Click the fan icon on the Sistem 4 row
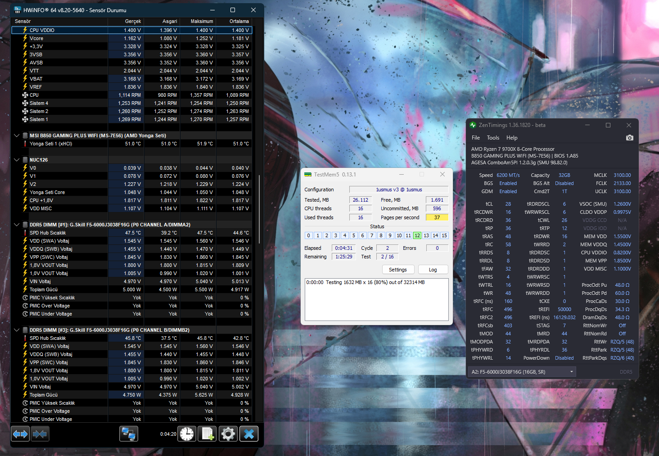The image size is (659, 456). pyautogui.click(x=25, y=103)
